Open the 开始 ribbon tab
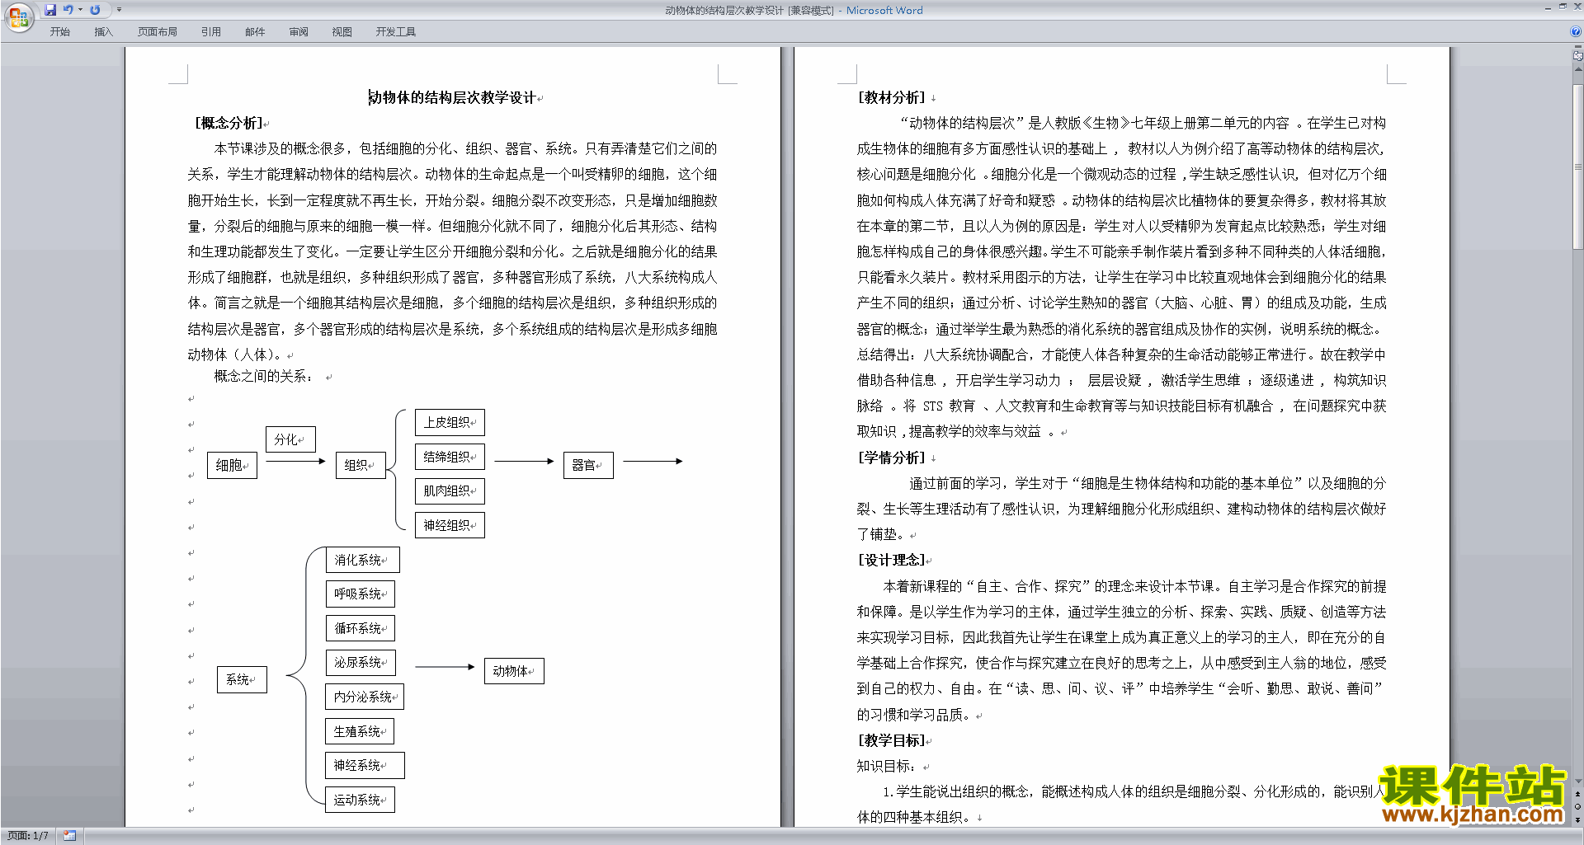Viewport: 1584px width, 845px height. [59, 32]
